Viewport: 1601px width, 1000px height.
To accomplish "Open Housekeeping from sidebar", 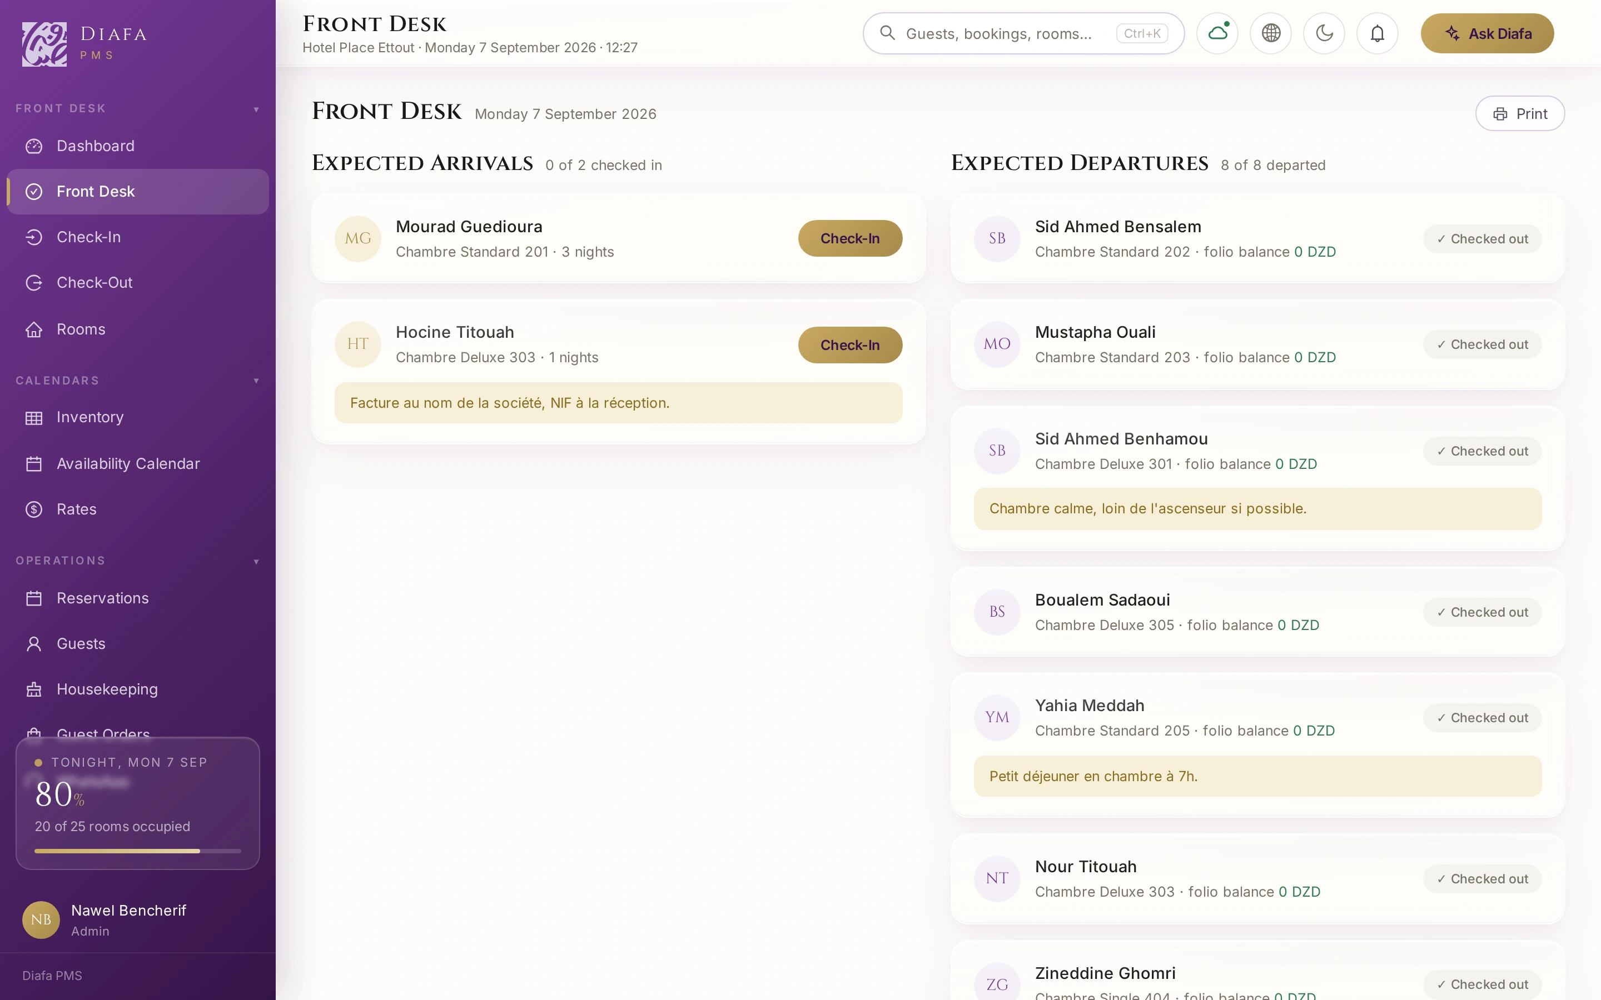I will (138, 690).
